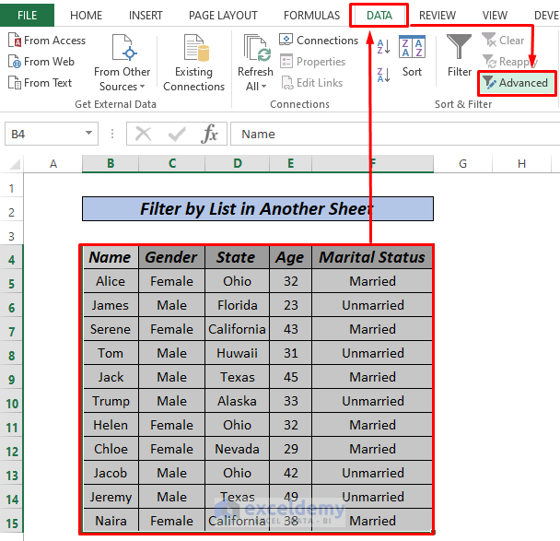Open the Advanced filter dialog
This screenshot has width=560, height=541.
pyautogui.click(x=517, y=83)
